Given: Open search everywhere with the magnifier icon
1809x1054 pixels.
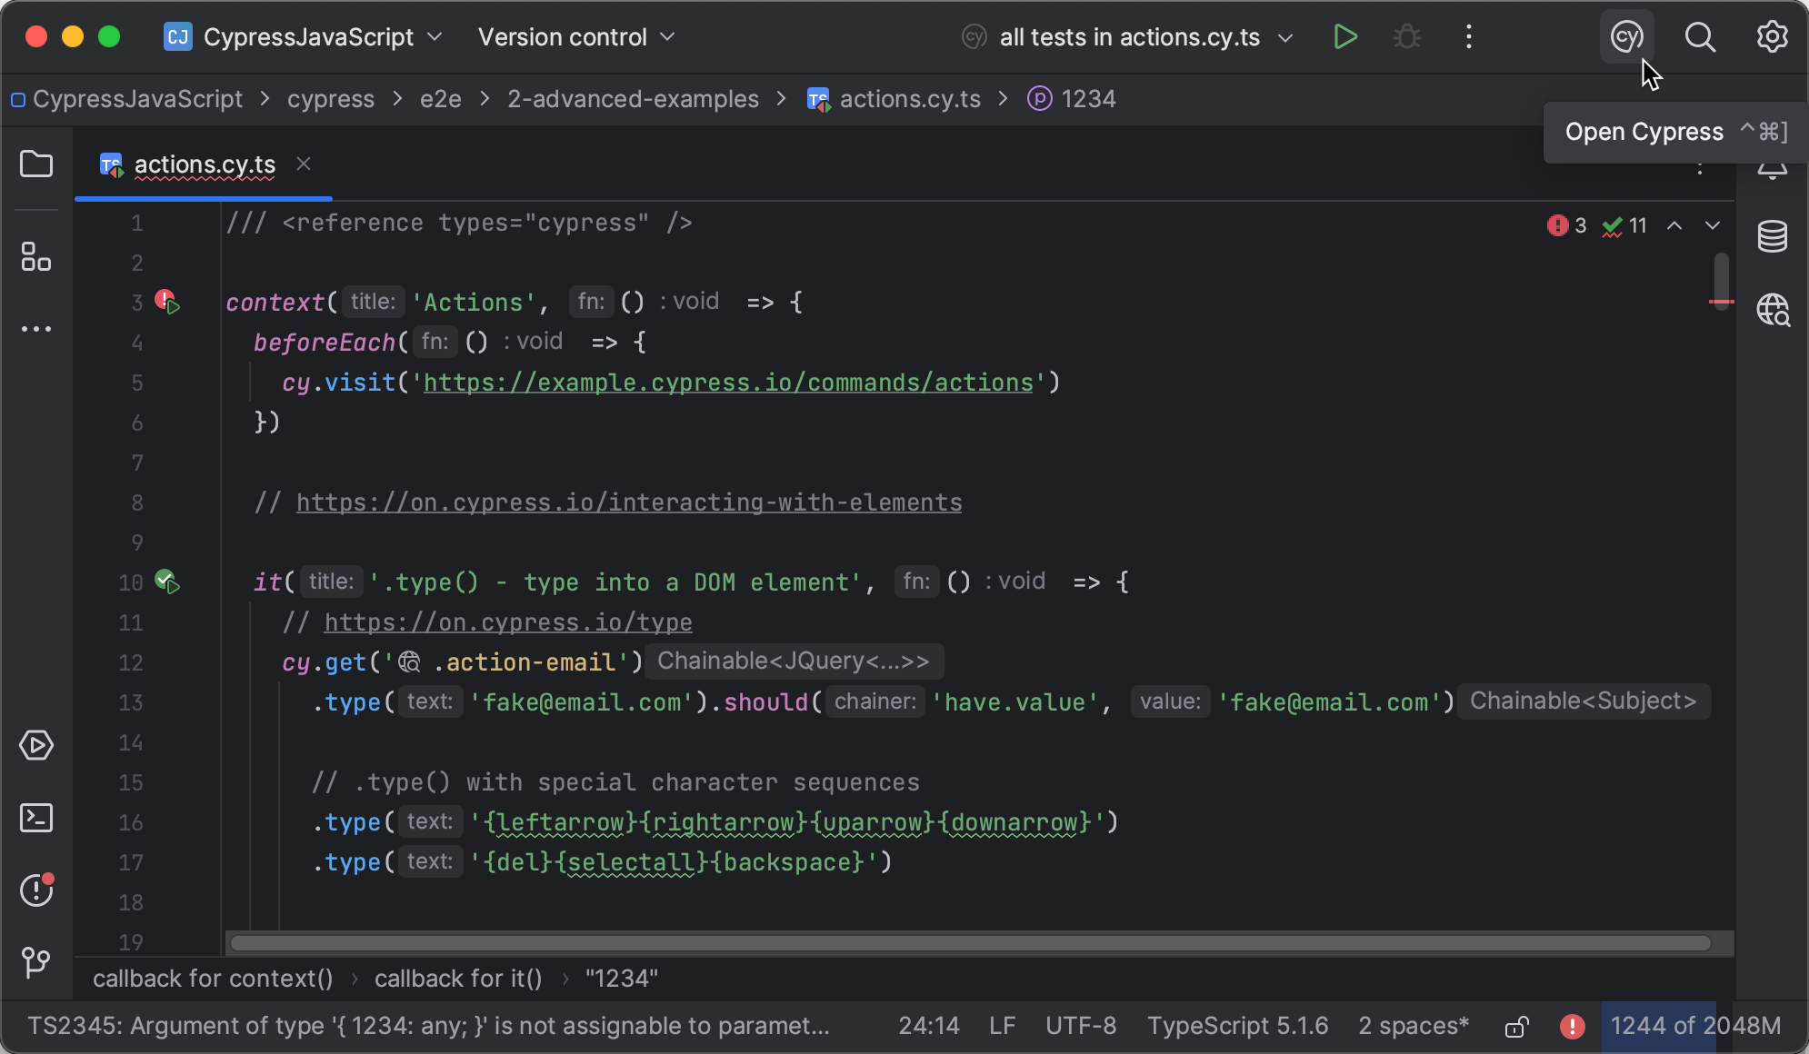Looking at the screenshot, I should pos(1700,36).
